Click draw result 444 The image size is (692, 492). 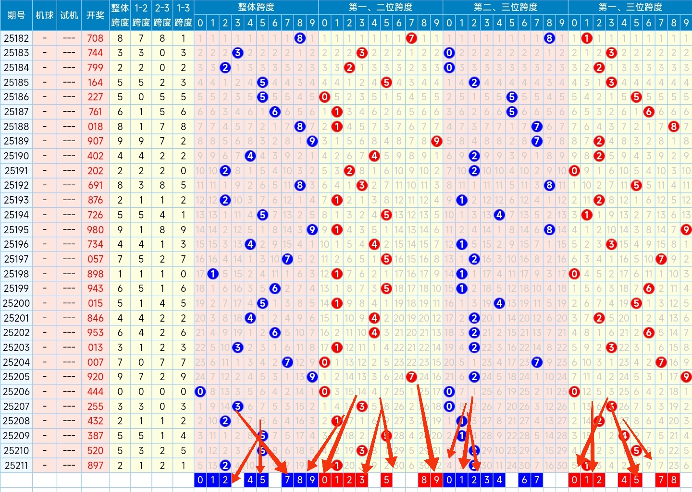[95, 392]
